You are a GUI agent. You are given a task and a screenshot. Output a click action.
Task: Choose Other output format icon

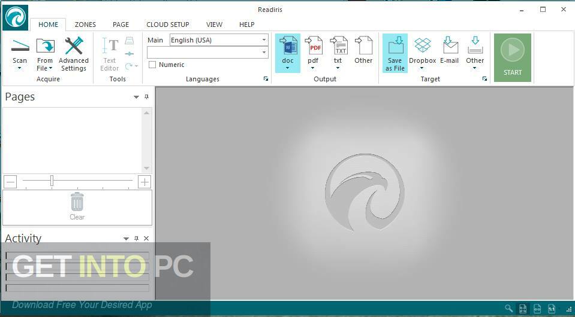pos(363,45)
